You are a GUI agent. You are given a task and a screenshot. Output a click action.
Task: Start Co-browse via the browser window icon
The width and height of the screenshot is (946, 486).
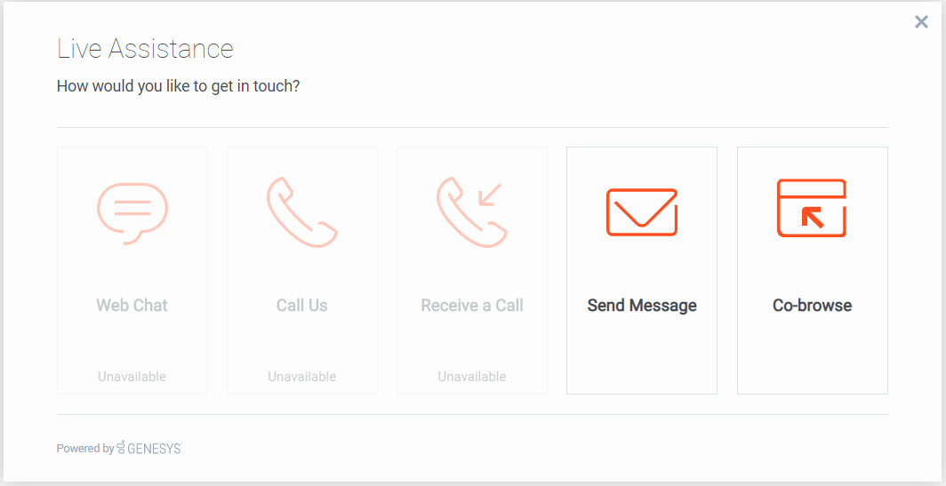coord(812,208)
